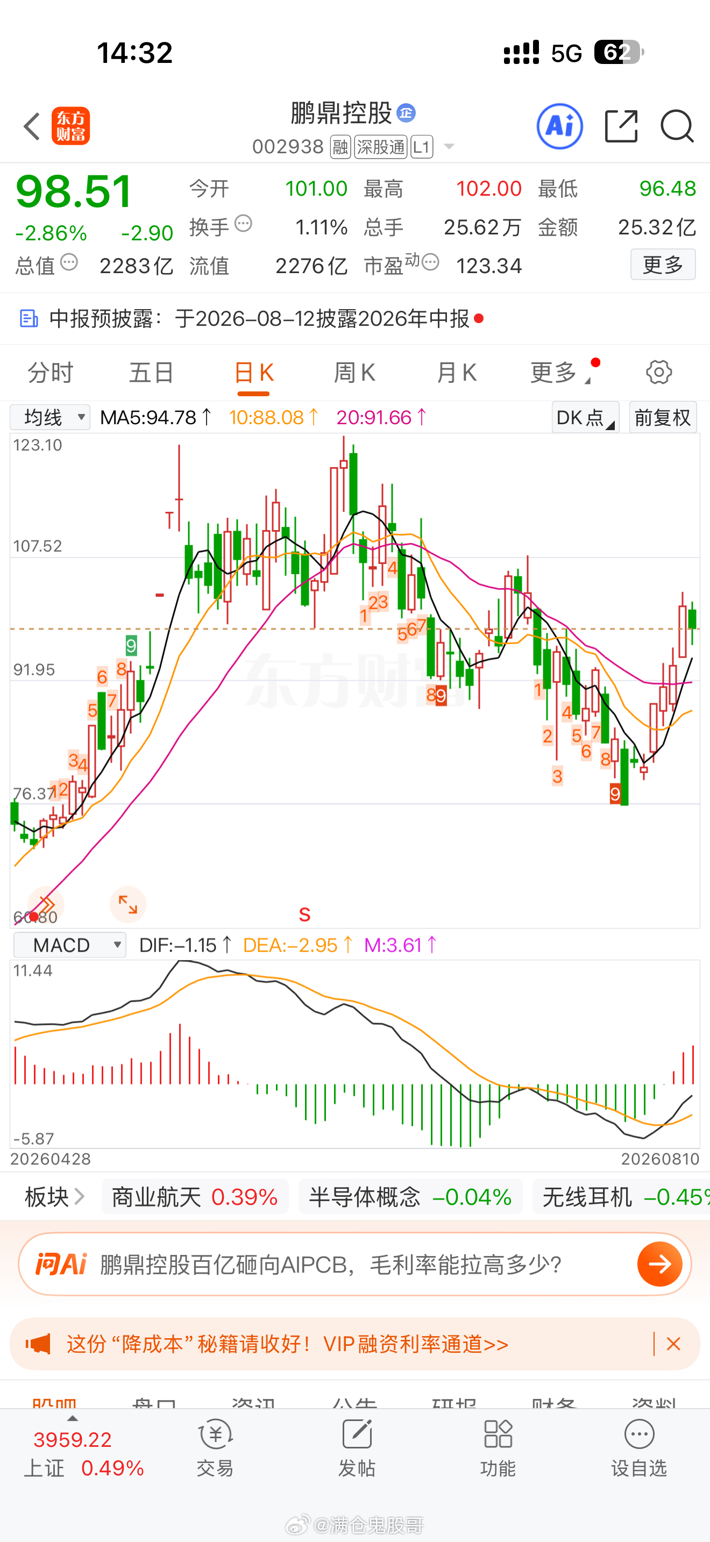Tap the fullscreen expand chart icon

127,904
